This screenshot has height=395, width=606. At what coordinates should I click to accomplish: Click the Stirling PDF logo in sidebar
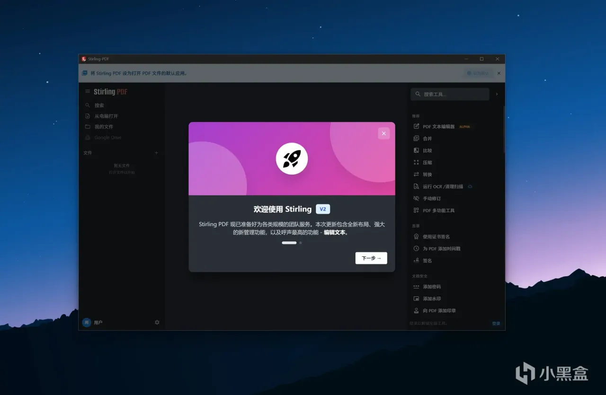tap(110, 92)
